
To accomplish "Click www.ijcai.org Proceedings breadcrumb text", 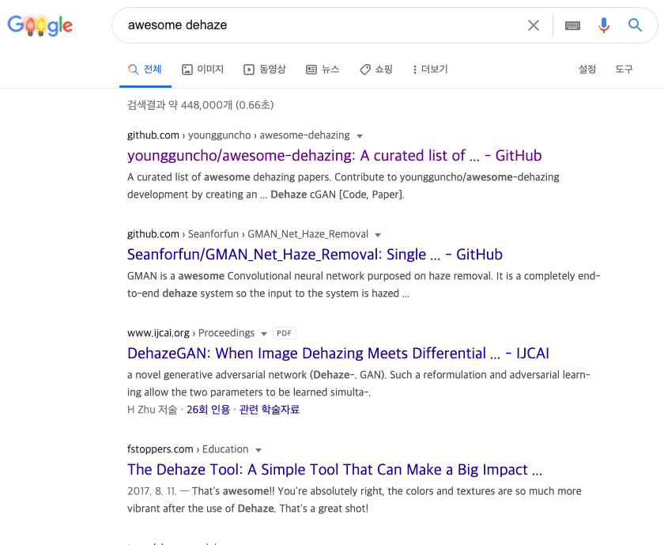I will click(191, 333).
